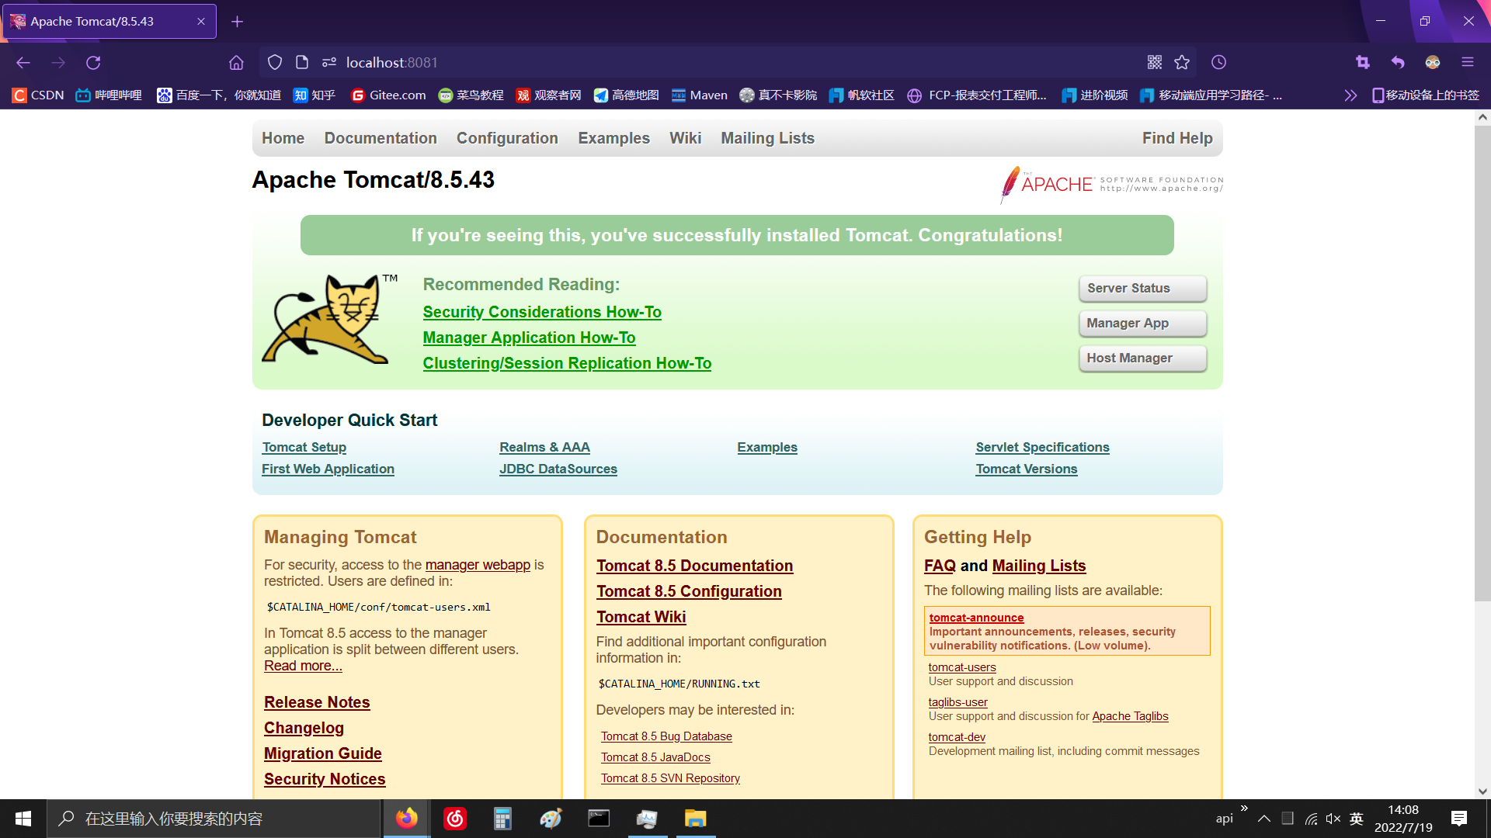Open 移动设备上的书签 folder
The image size is (1491, 838).
tap(1426, 95)
